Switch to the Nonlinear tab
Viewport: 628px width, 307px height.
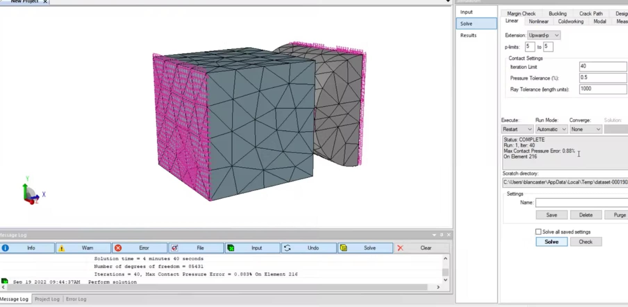tap(538, 21)
